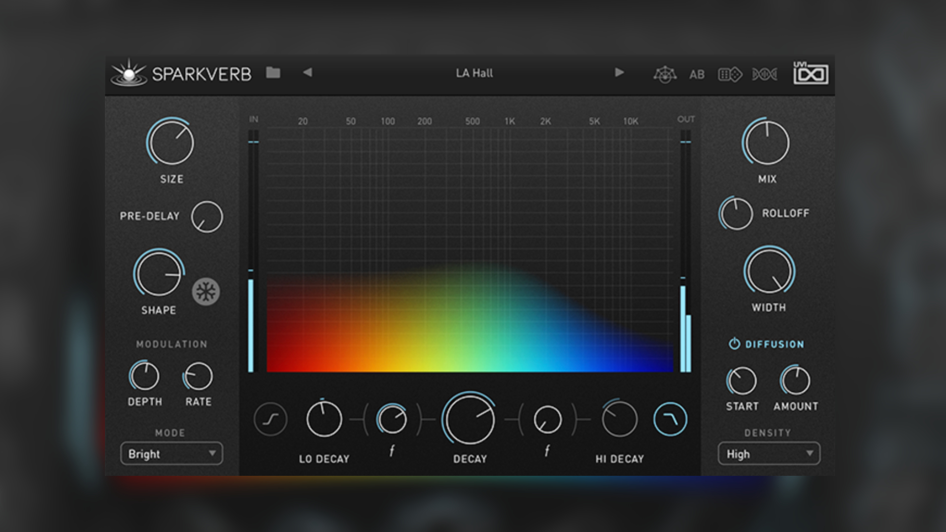Click the AB comparison button

697,74
